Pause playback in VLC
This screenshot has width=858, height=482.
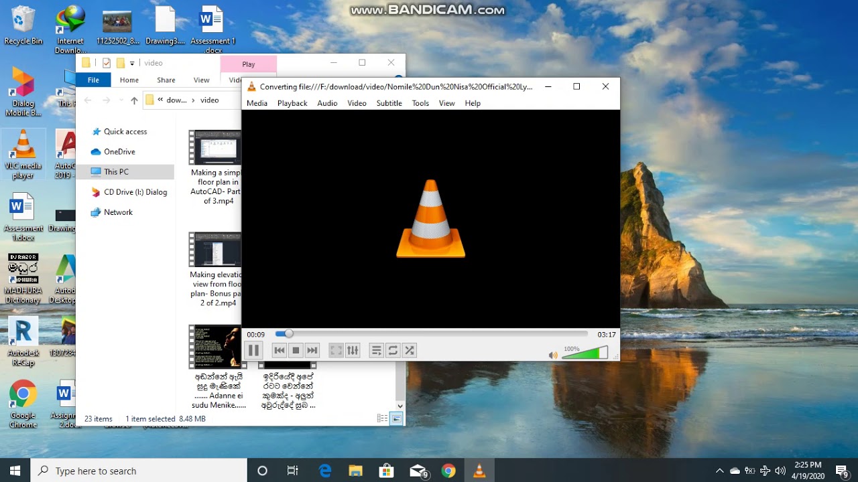(x=253, y=350)
